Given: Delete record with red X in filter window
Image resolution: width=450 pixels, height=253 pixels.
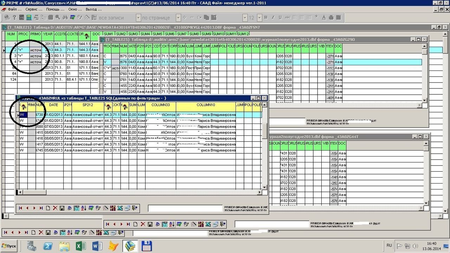Looking at the screenshot, I should [55, 208].
